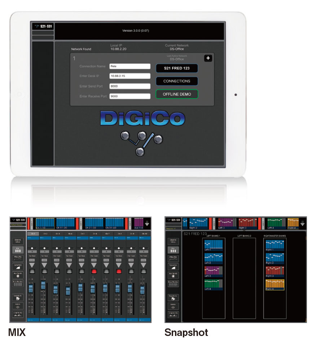Switch to the Aux 1-8 bank in MIX screen
Viewport: 316px width, 341px height.
click(x=139, y=223)
